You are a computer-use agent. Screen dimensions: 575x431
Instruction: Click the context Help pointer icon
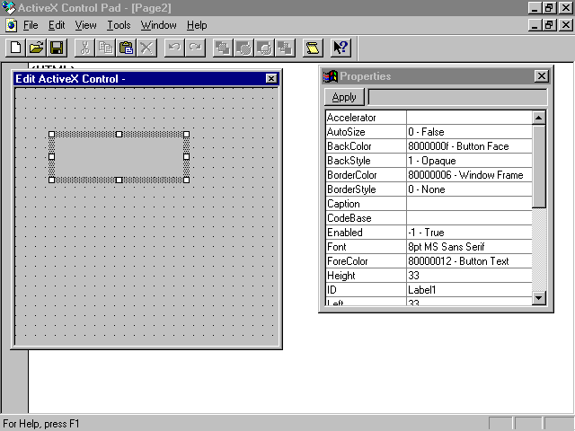(x=341, y=48)
